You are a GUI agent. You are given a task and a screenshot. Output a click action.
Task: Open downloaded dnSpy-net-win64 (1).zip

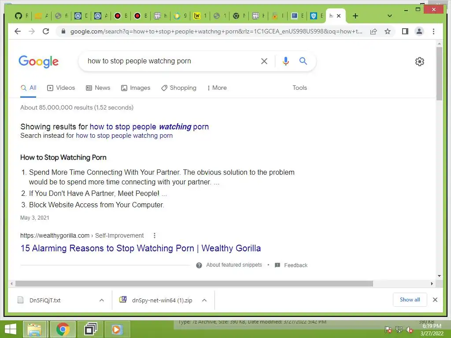[x=156, y=300]
